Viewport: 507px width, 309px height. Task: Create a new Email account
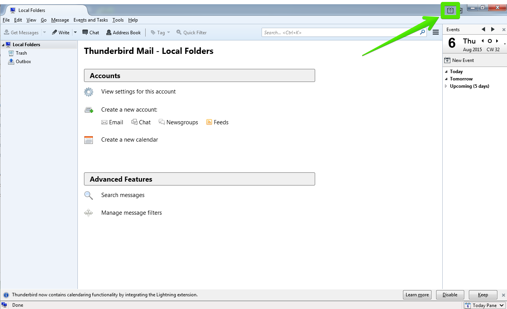[112, 122]
